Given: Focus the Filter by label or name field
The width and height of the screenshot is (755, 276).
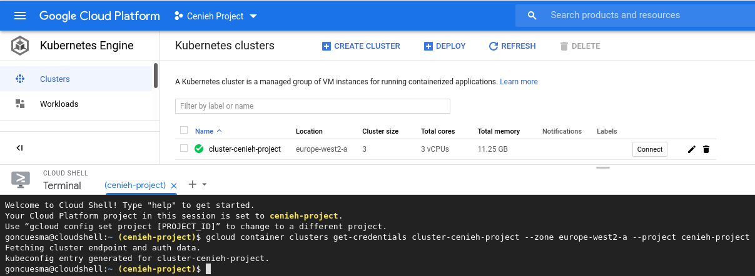Looking at the screenshot, I should click(x=313, y=106).
